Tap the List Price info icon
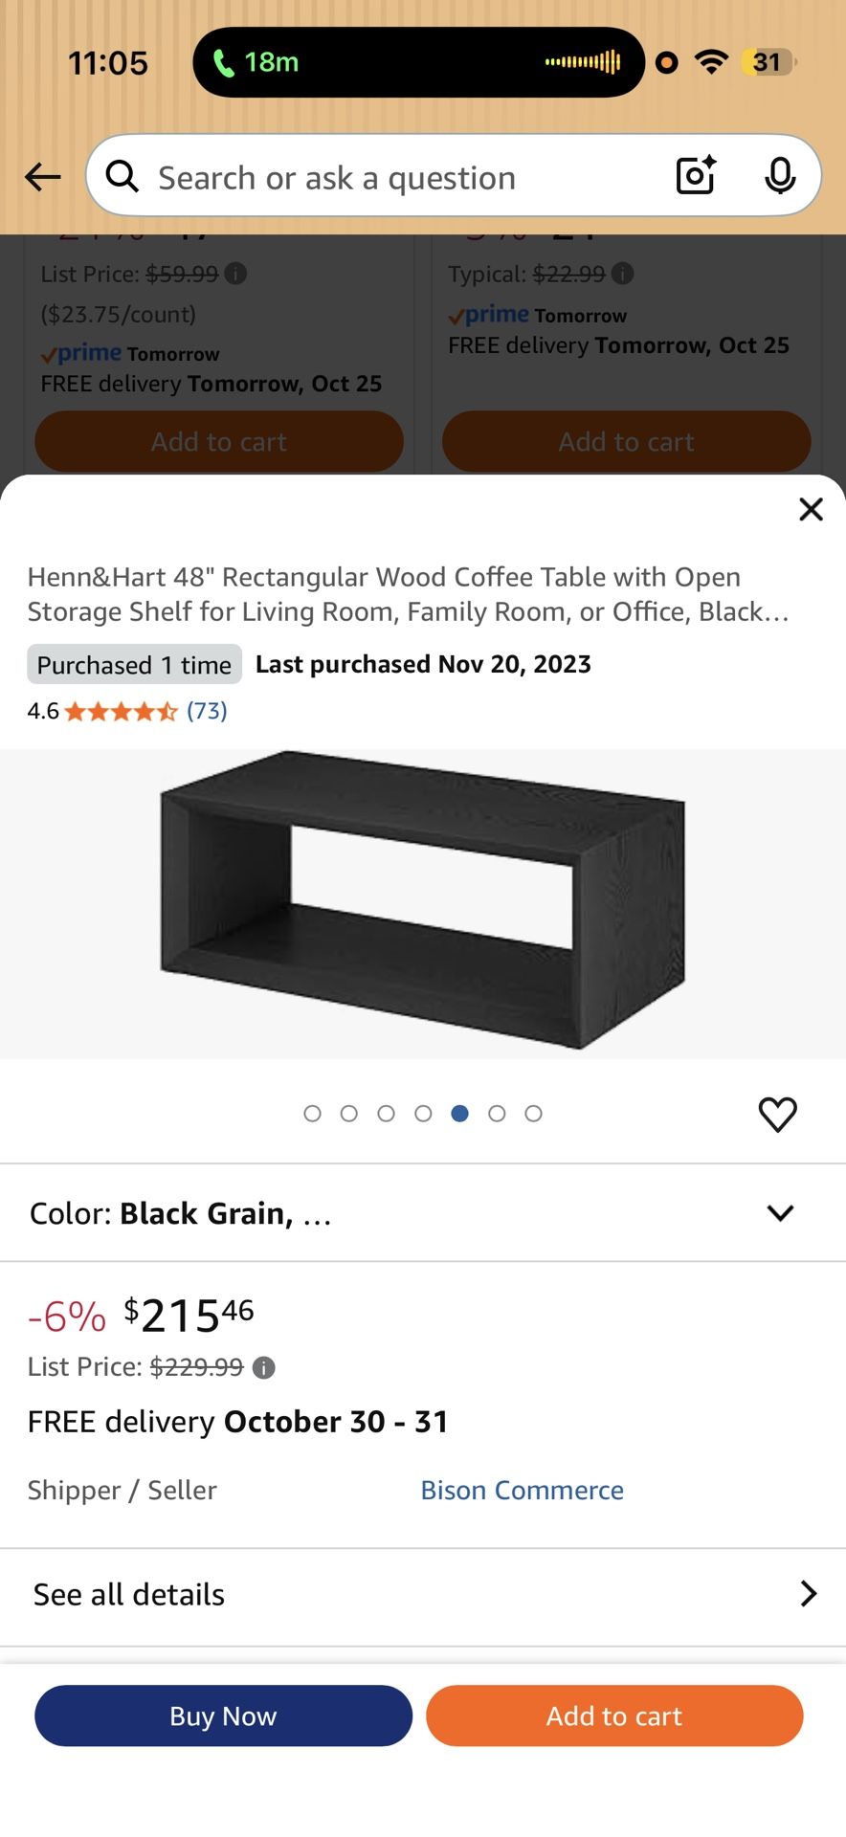Screen dimensions: 846x1837 click(x=264, y=1367)
